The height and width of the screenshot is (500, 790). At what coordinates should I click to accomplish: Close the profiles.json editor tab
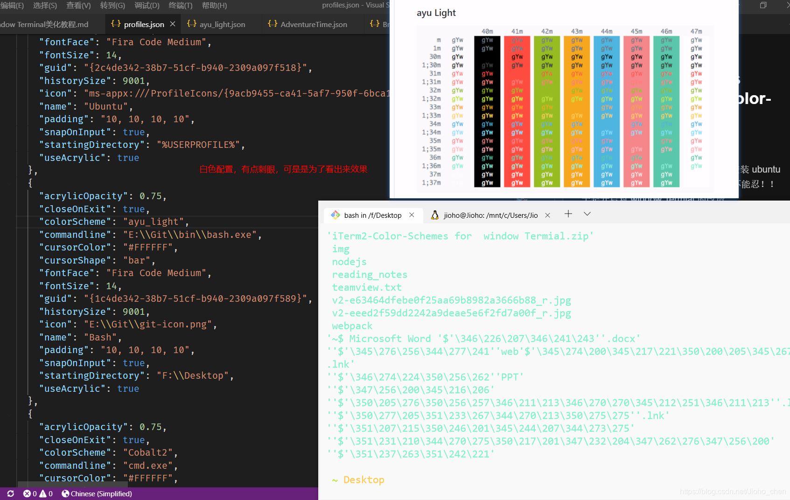(173, 24)
